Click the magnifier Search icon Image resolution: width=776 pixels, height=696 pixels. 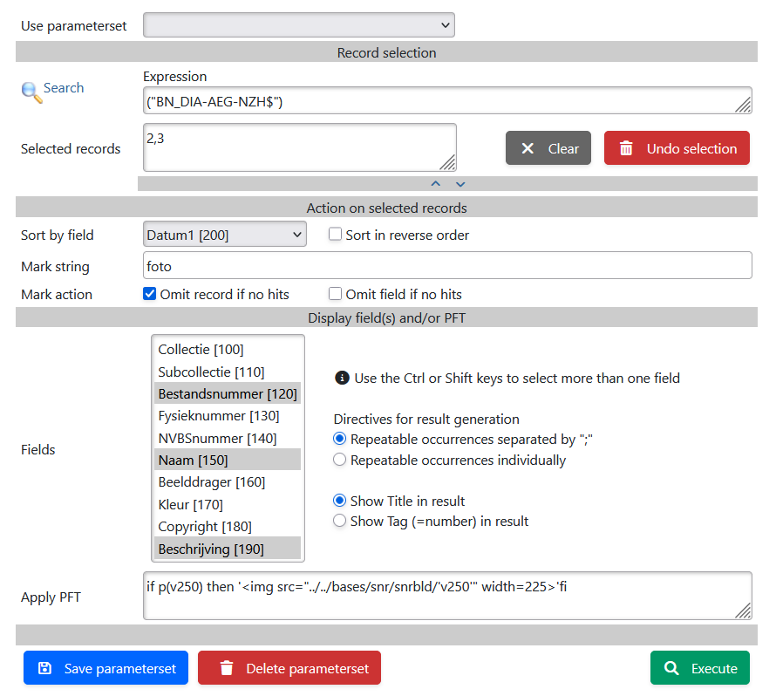click(x=31, y=92)
